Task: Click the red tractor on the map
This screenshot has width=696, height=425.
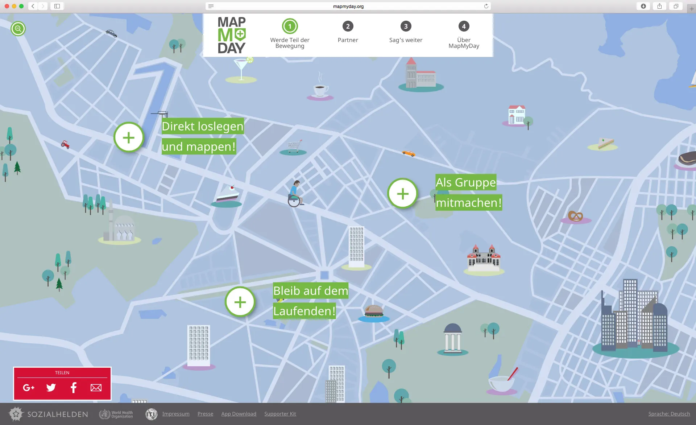Action: (65, 145)
